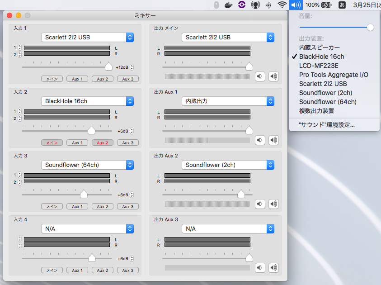
Task: Open 入力 1 device dropdown Scarlett 2i2 USB
Action: click(x=88, y=38)
